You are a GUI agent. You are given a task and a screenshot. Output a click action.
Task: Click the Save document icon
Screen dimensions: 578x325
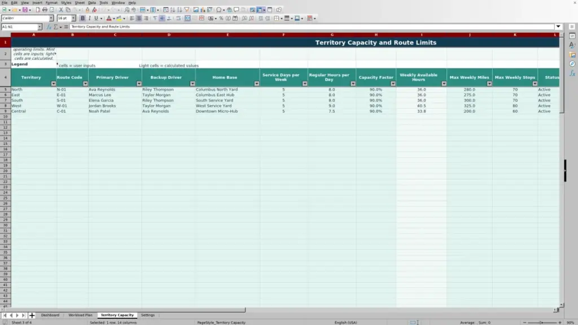coord(25,10)
